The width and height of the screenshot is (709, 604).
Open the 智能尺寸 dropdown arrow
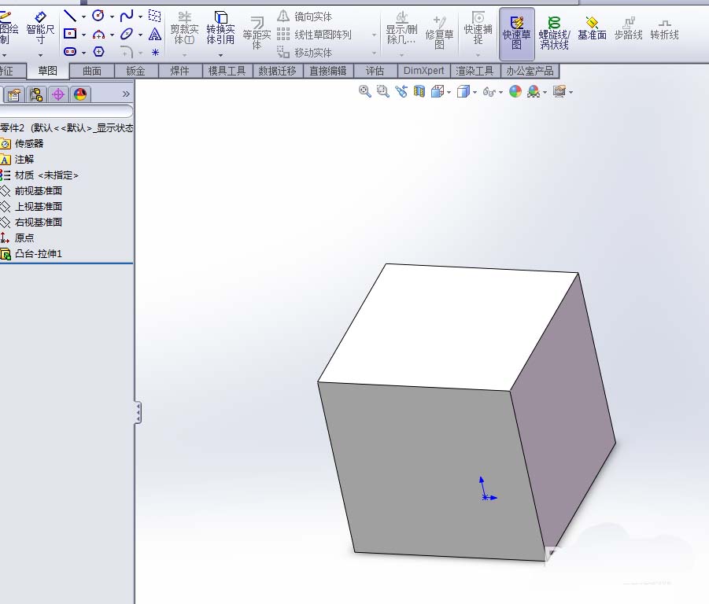[x=40, y=55]
